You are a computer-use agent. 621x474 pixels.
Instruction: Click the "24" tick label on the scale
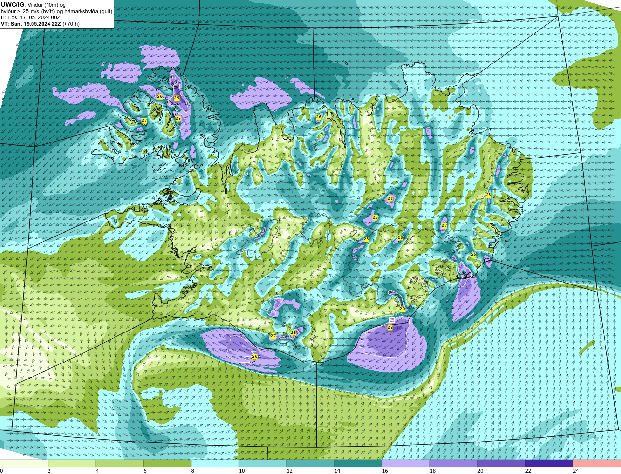tap(576, 471)
